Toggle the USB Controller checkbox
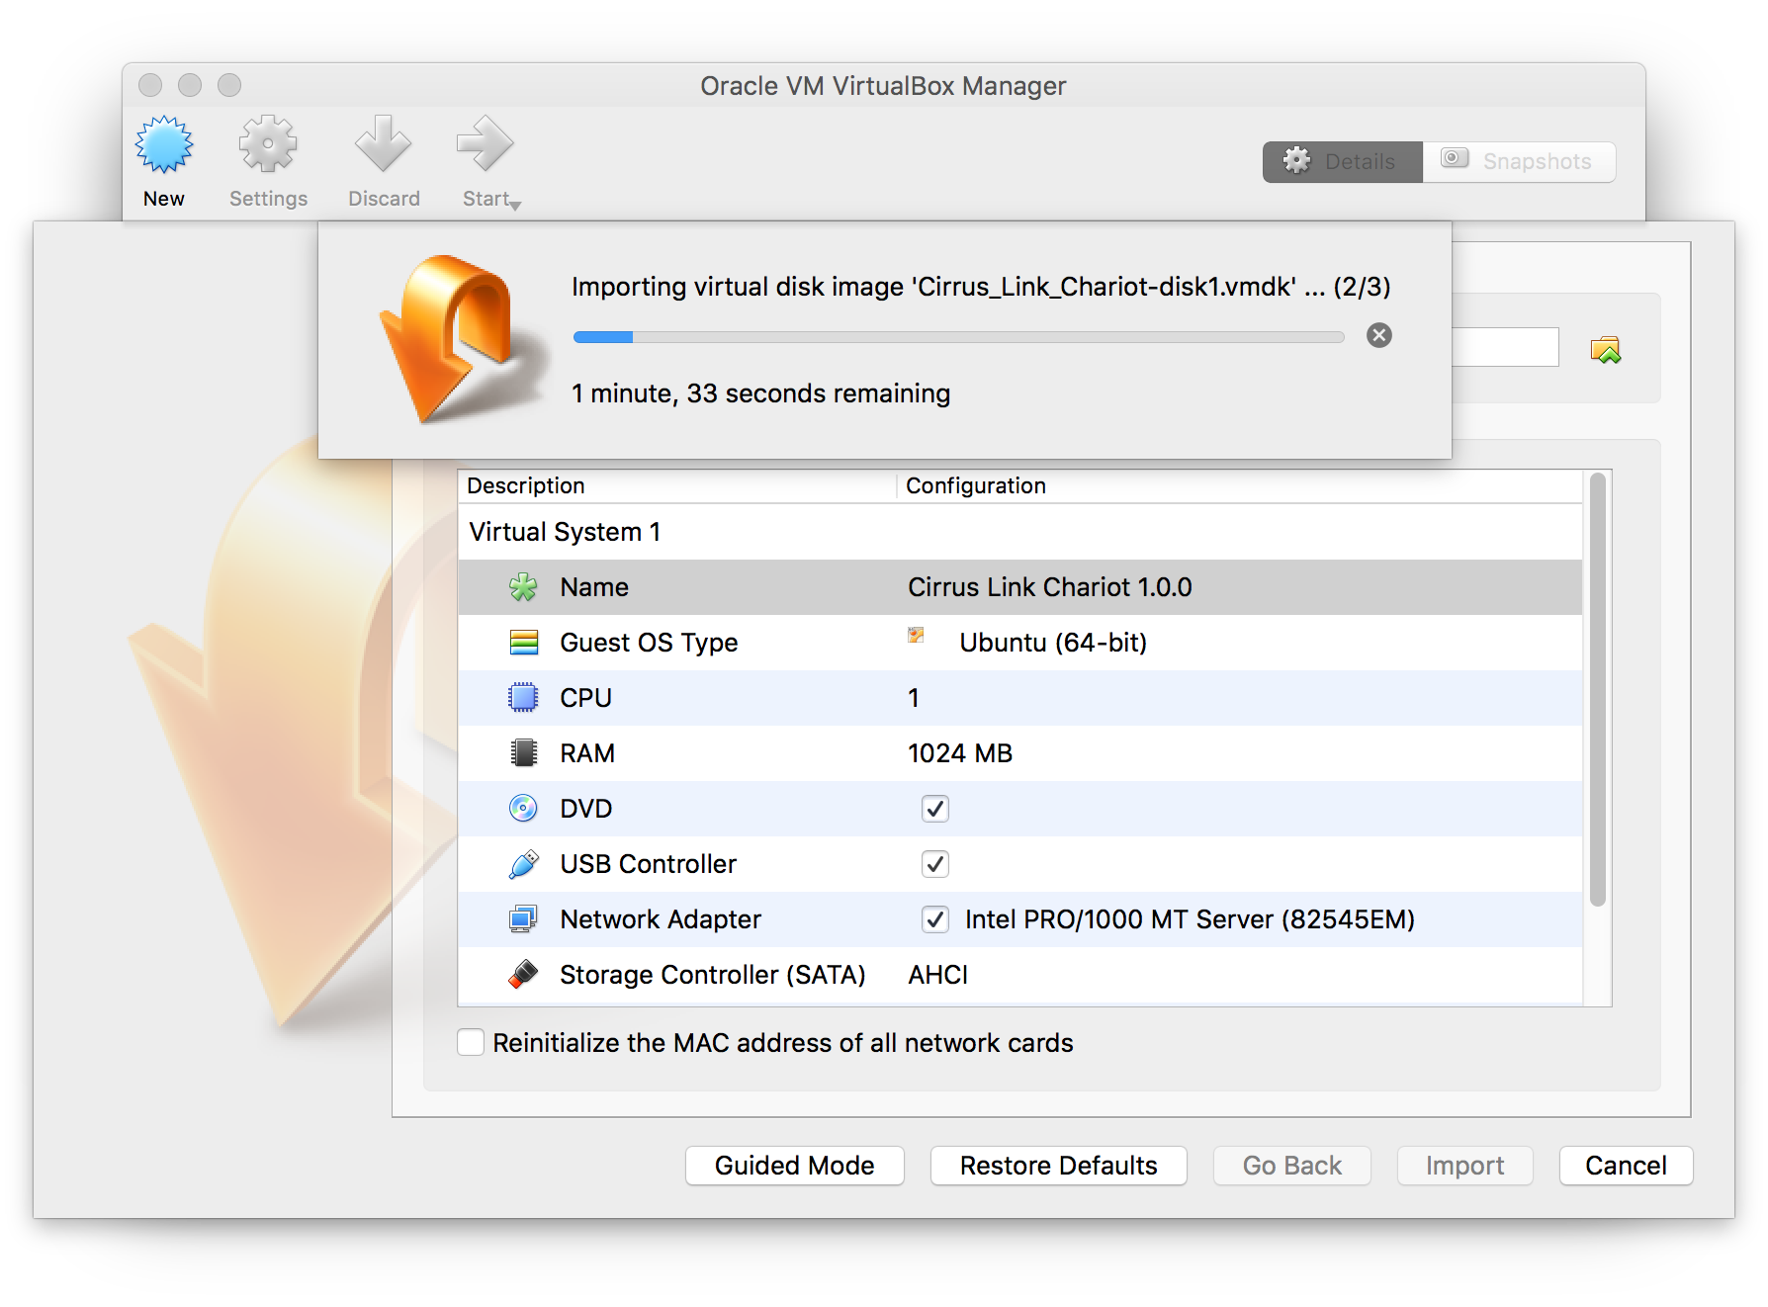The width and height of the screenshot is (1768, 1307). click(935, 864)
